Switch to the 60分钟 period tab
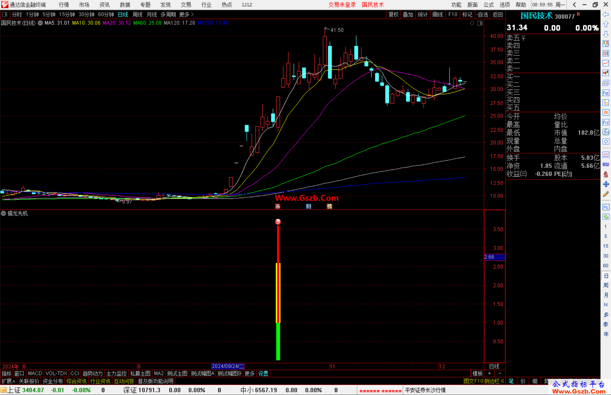Image resolution: width=611 pixels, height=395 pixels. point(106,14)
